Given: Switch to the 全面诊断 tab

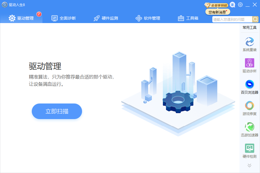Looking at the screenshot, I should click(x=64, y=18).
